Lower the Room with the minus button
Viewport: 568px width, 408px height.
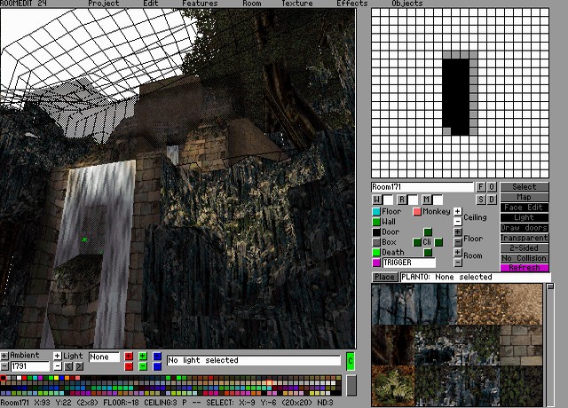(458, 263)
